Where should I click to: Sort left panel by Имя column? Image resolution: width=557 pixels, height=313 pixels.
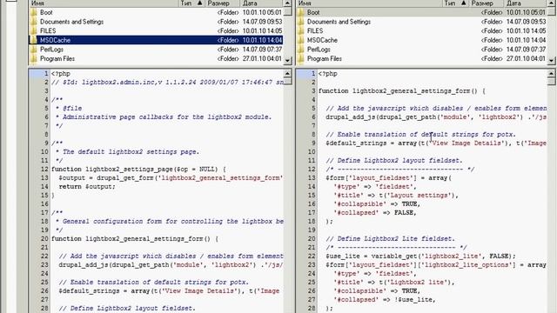103,3
